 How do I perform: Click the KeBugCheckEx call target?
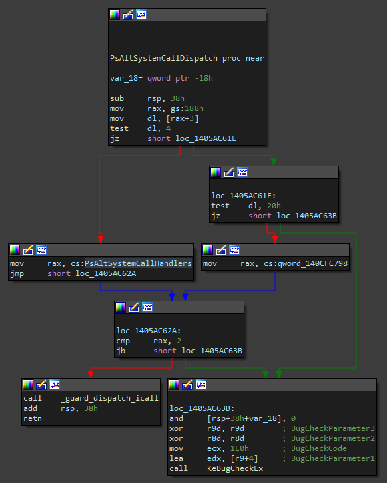tap(235, 468)
